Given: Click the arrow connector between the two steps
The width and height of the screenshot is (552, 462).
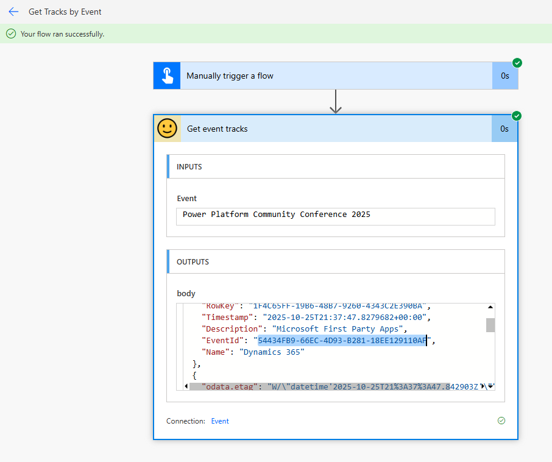Looking at the screenshot, I should click(335, 101).
